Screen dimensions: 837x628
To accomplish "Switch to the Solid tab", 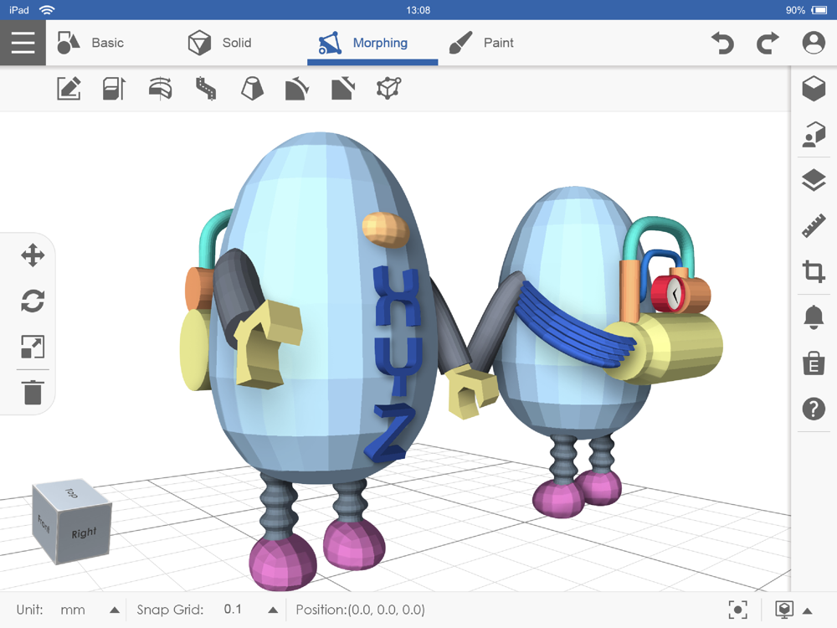I will (x=220, y=43).
